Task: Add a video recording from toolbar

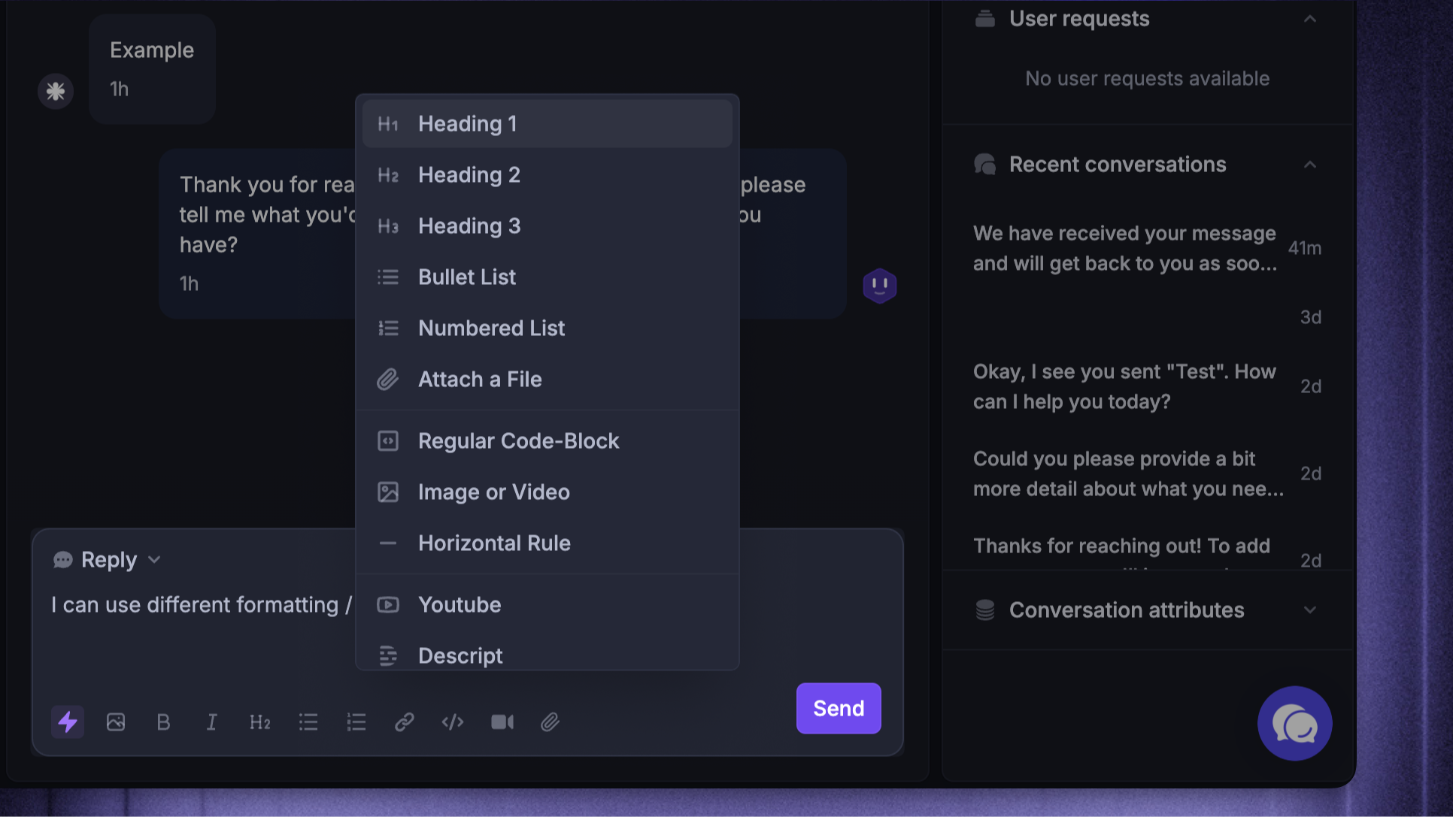Action: click(x=502, y=722)
